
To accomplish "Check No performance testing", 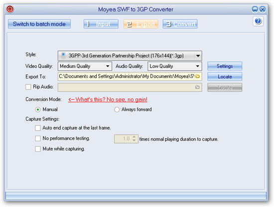I will tap(38, 138).
